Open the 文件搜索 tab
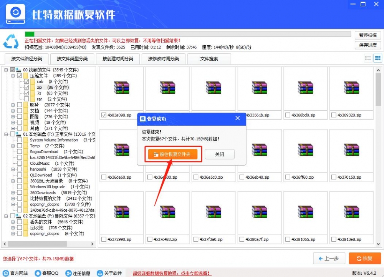Screen dimensions: 384x277 coord(209,59)
